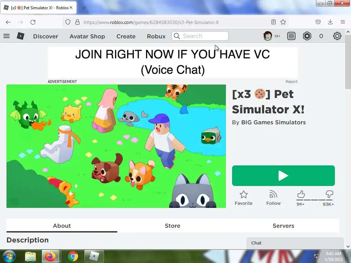Image resolution: width=351 pixels, height=263 pixels.
Task: Like the game with thumbs up
Action: click(x=301, y=194)
